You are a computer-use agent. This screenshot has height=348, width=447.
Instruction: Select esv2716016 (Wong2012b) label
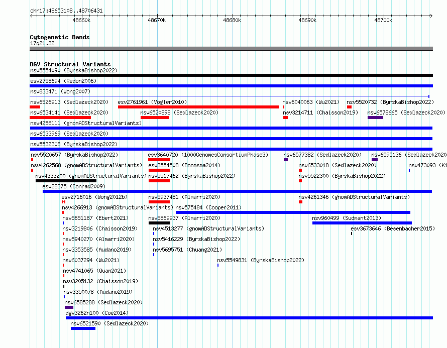point(94,197)
